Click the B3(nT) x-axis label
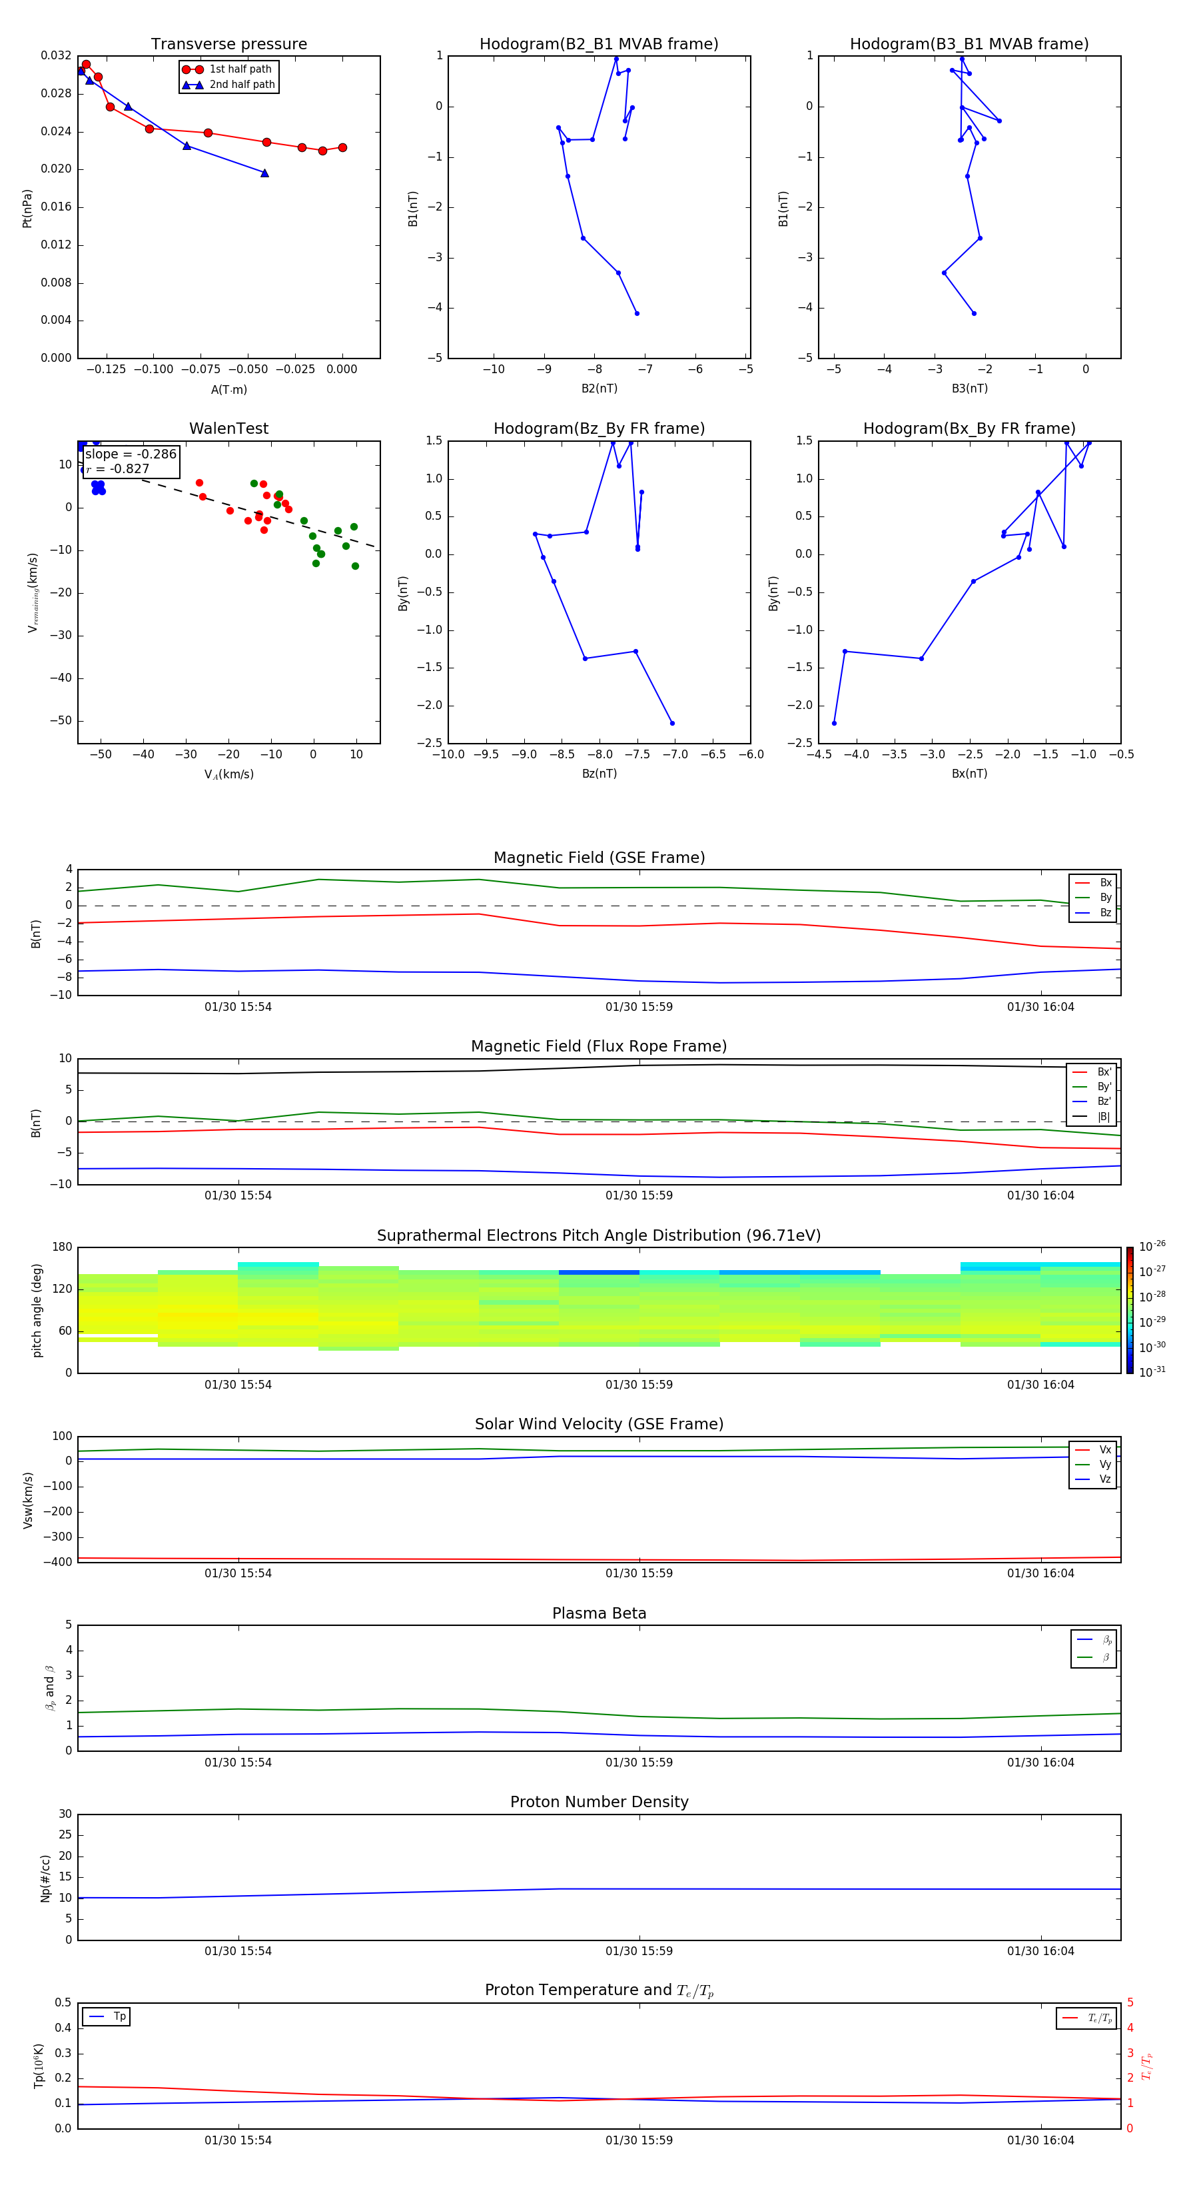The image size is (1199, 2199). click(x=969, y=389)
